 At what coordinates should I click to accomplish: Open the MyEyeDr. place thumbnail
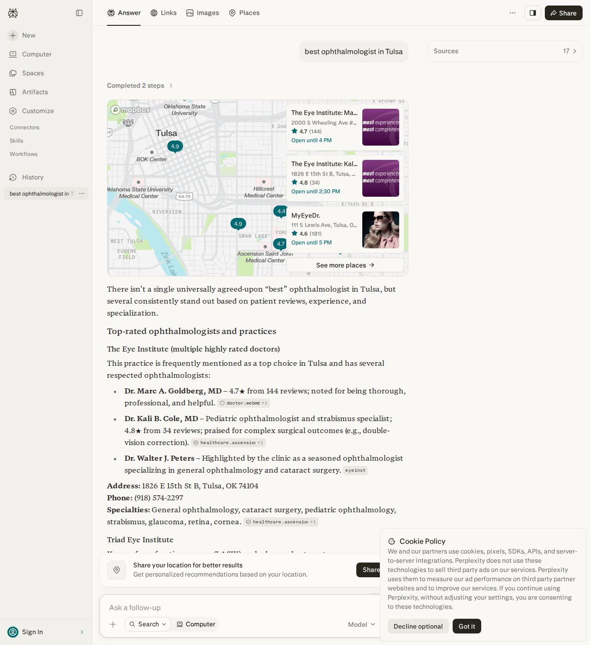[381, 230]
